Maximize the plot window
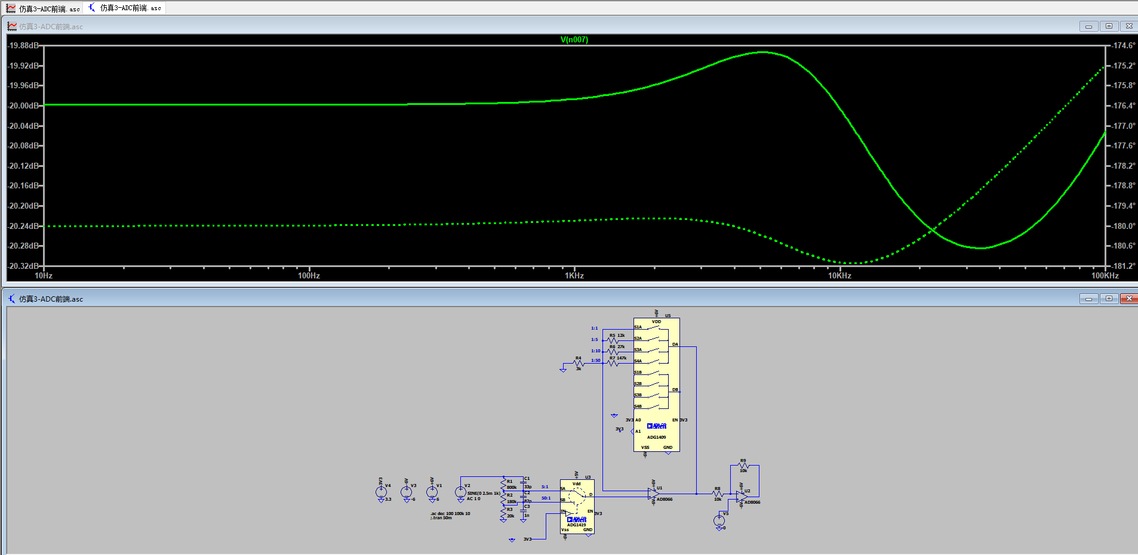1138x555 pixels. pos(1109,26)
